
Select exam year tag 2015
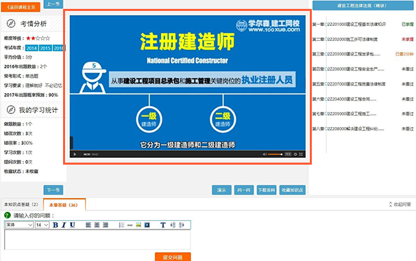(x=45, y=48)
